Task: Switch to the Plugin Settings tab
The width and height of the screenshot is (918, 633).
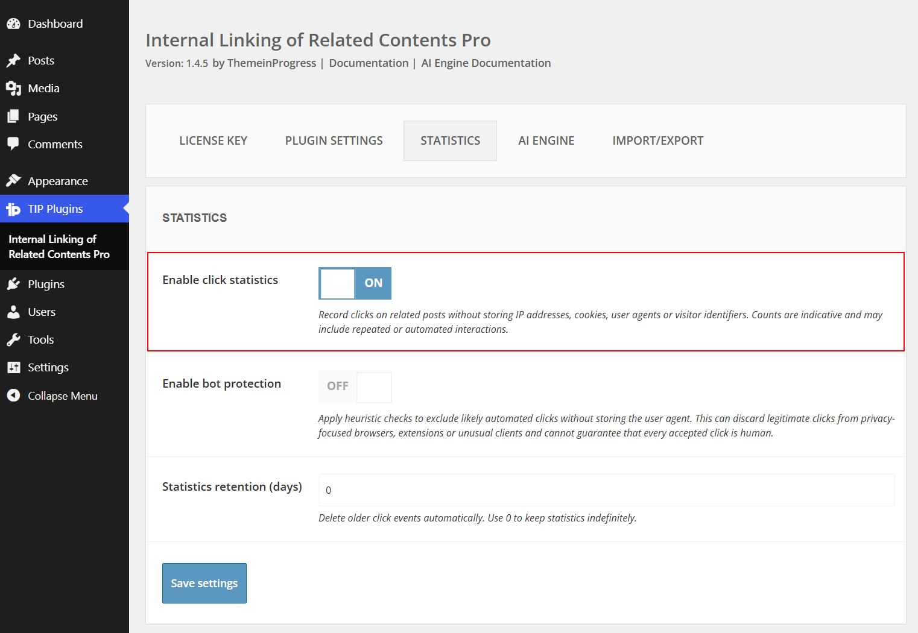Action: pos(334,140)
